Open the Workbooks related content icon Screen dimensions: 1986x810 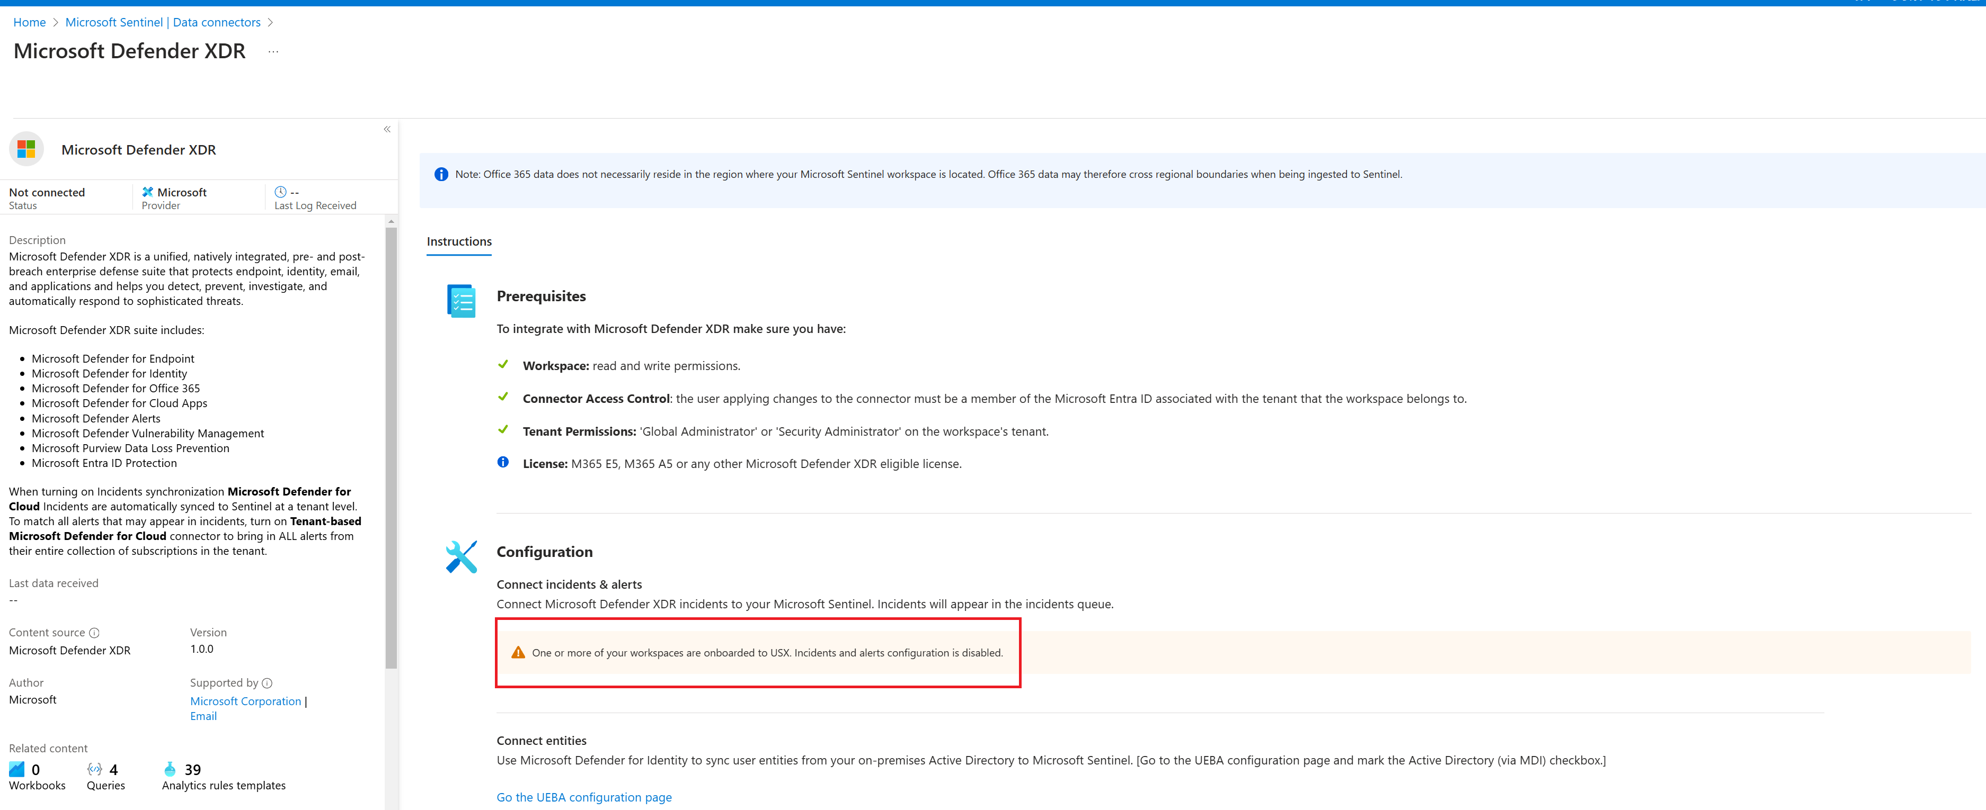(17, 769)
